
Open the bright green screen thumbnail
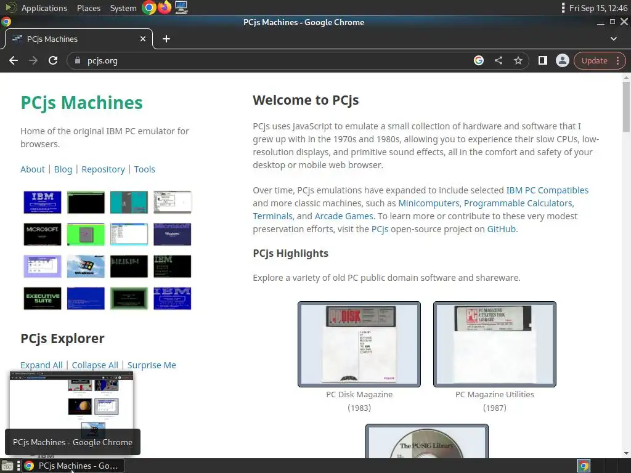[86, 234]
